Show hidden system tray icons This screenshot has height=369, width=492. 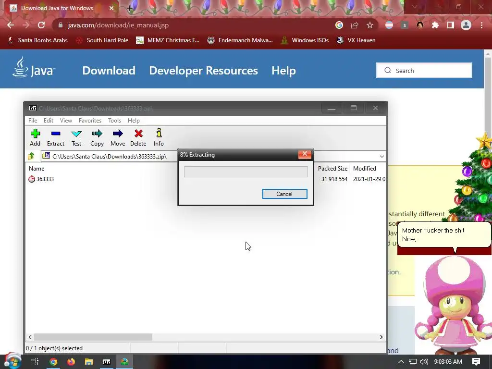pos(401,362)
